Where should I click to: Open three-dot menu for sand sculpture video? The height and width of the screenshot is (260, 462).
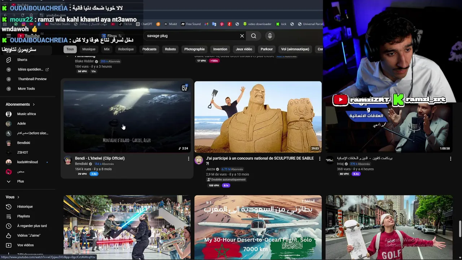click(x=319, y=159)
